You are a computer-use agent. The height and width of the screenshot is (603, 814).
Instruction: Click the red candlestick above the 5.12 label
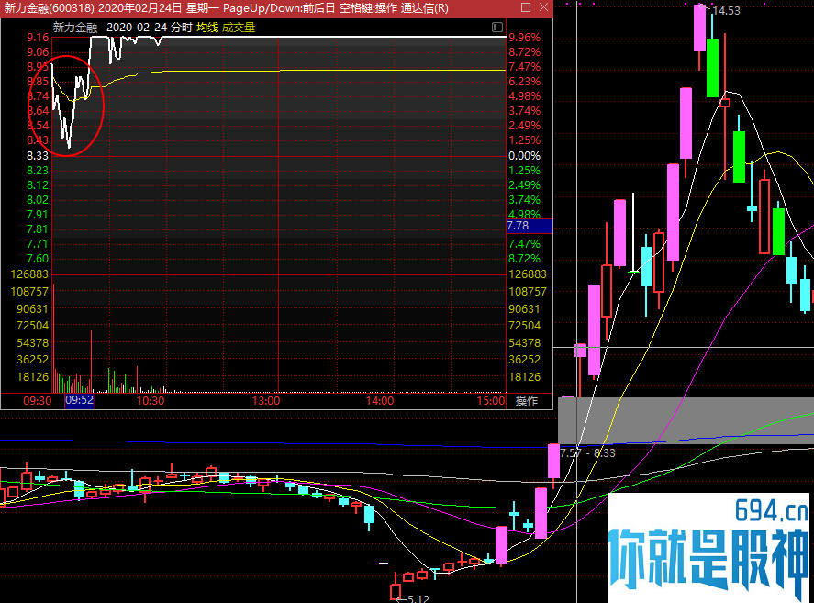click(396, 591)
